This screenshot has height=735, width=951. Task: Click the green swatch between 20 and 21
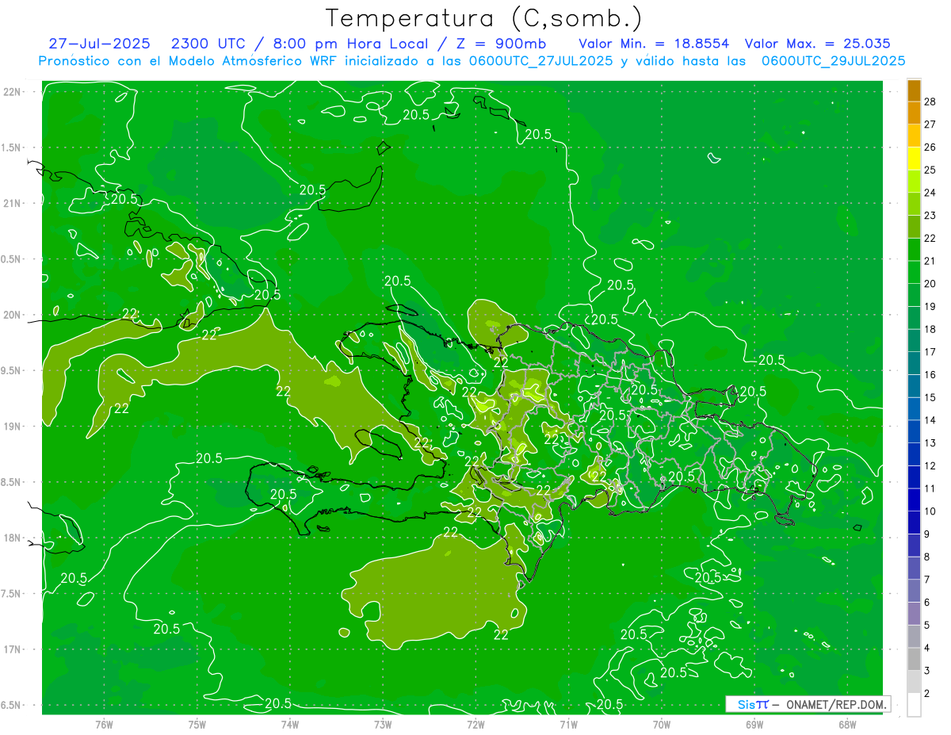pyautogui.click(x=914, y=272)
